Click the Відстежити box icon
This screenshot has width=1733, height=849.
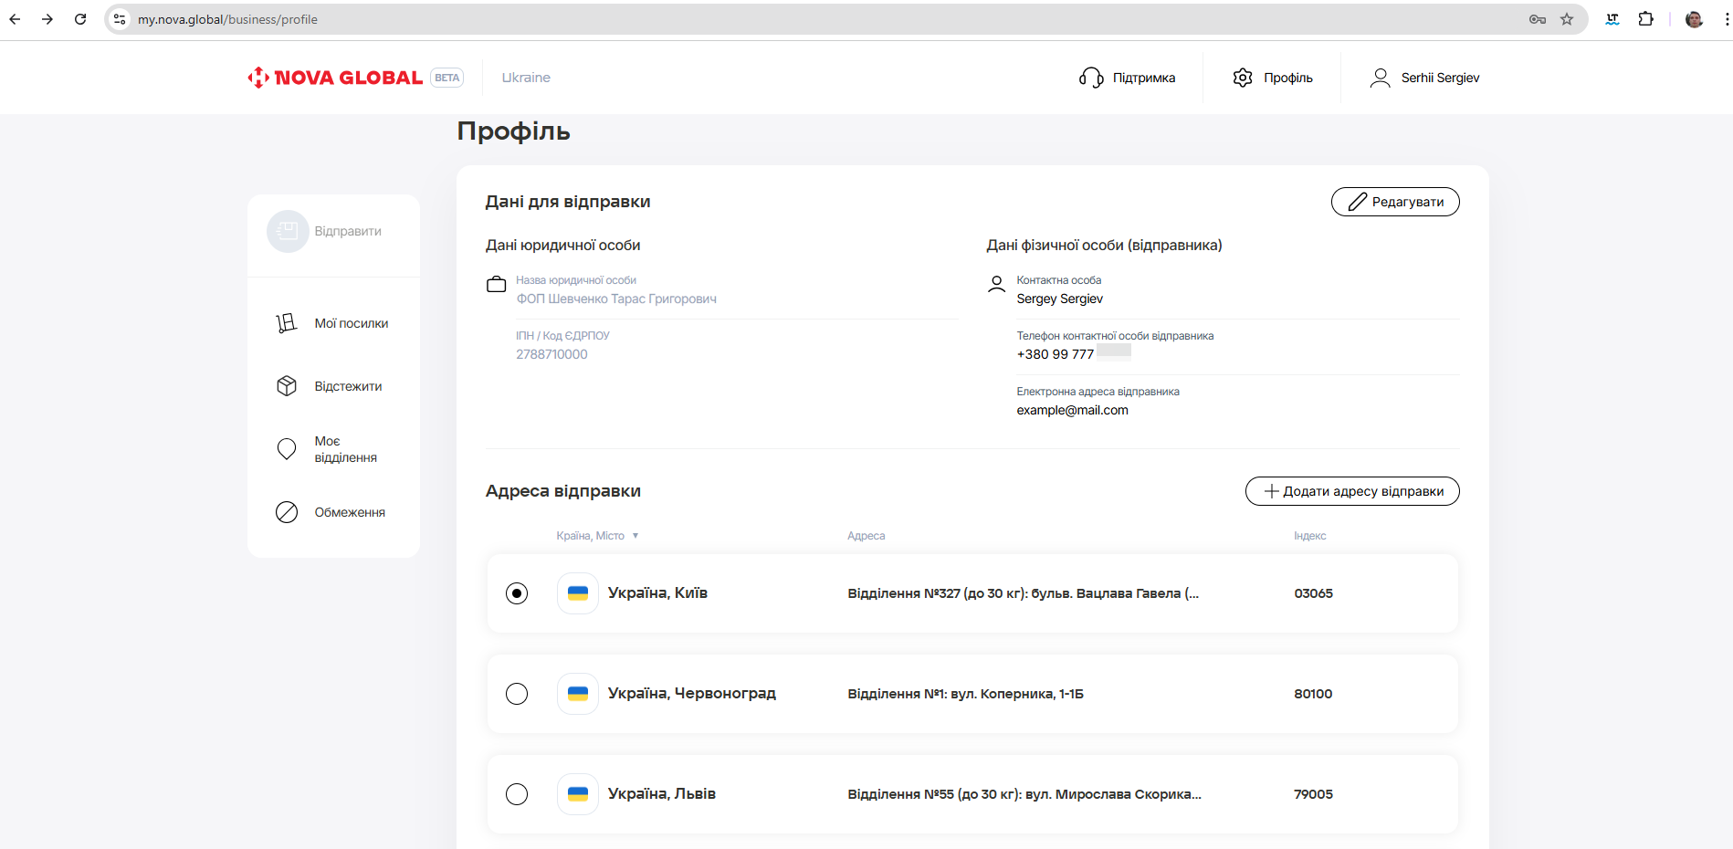pos(287,386)
